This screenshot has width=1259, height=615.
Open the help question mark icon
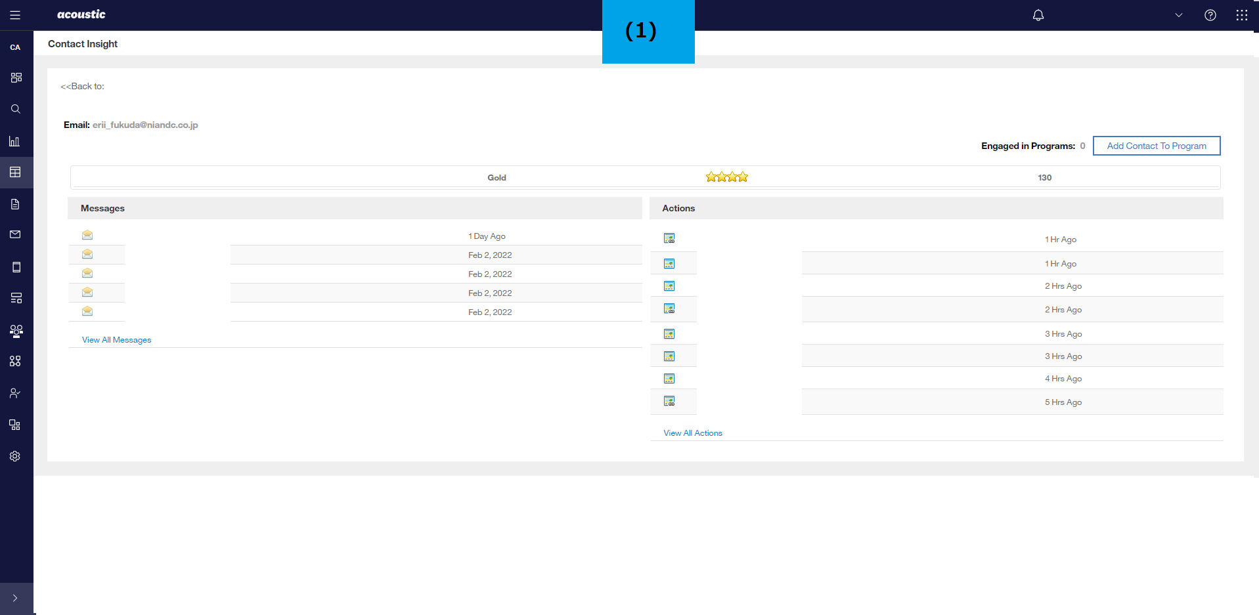pyautogui.click(x=1210, y=15)
